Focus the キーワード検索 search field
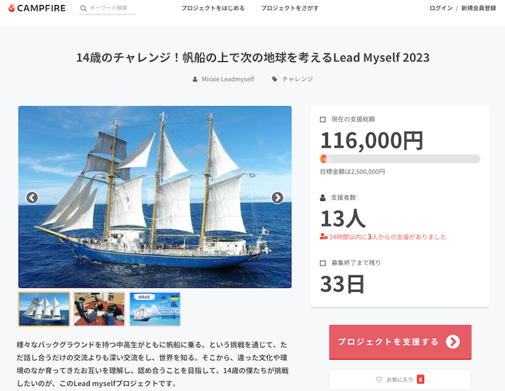 click(x=108, y=8)
